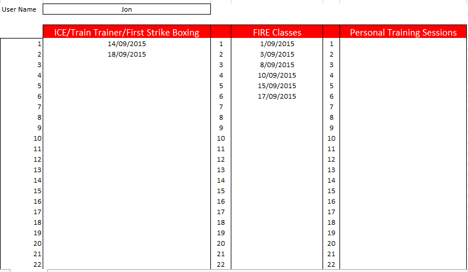
Task: Click the 17/09/2015 date cell
Action: (277, 96)
